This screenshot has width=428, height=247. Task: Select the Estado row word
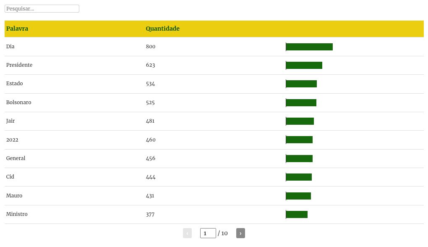(x=15, y=84)
